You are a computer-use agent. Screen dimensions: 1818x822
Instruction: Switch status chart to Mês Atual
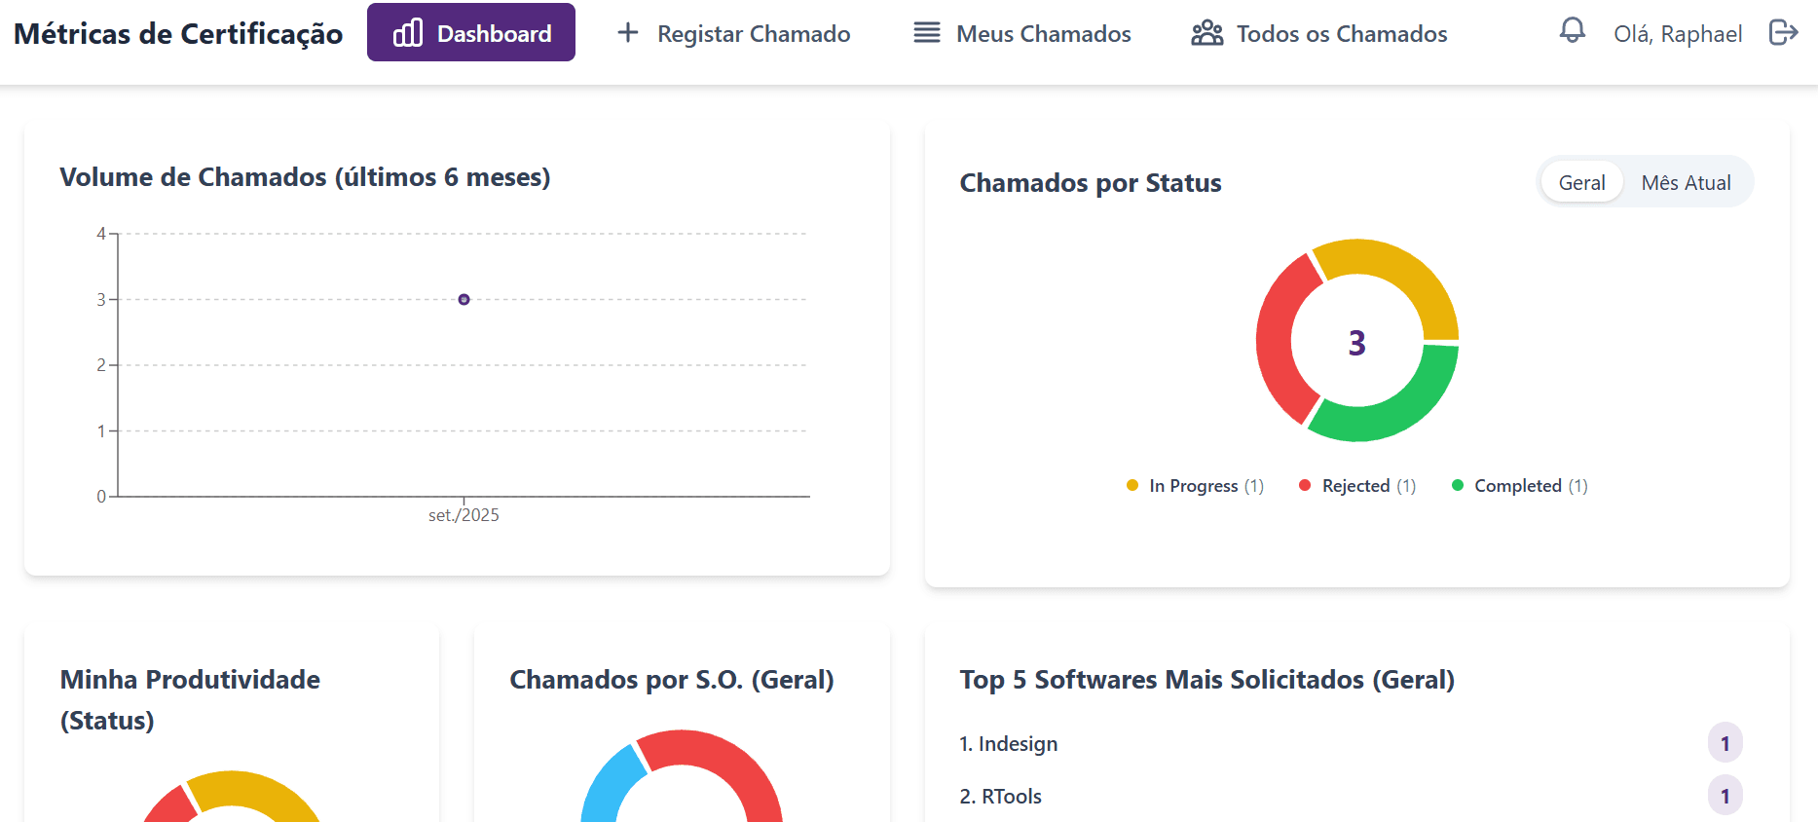pos(1686,182)
